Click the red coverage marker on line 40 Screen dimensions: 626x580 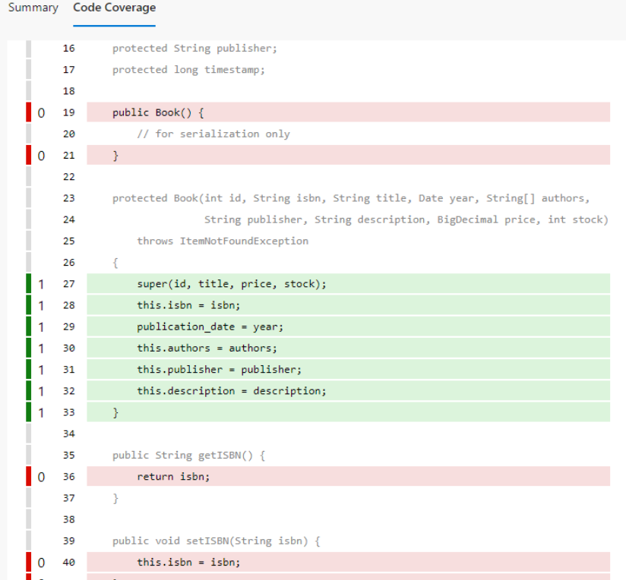29,562
